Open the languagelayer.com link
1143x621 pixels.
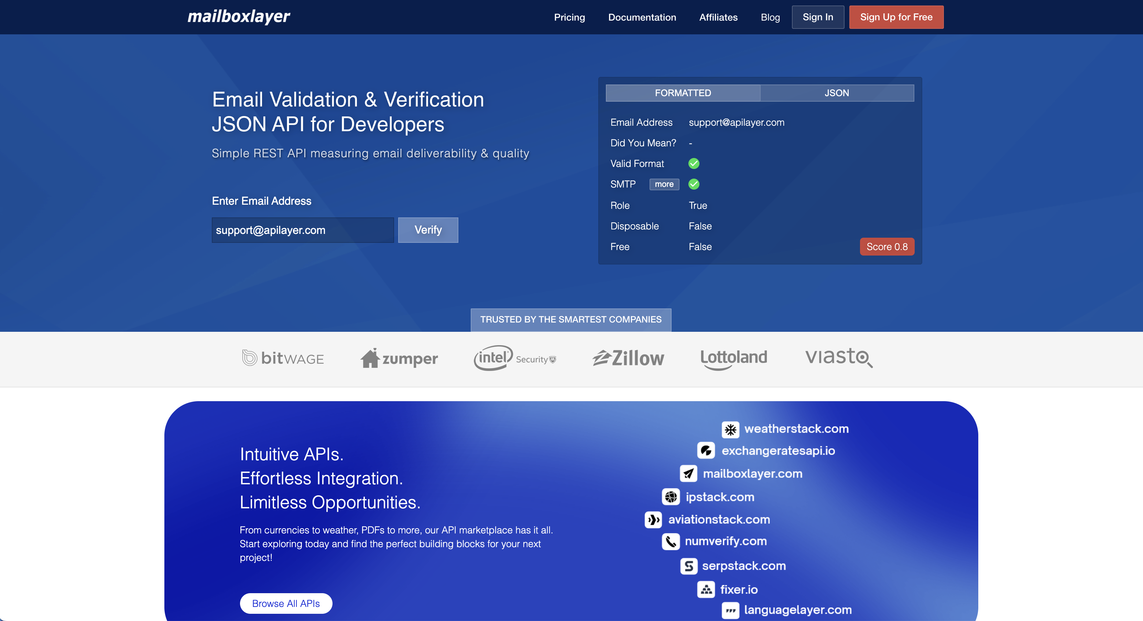pyautogui.click(x=798, y=610)
